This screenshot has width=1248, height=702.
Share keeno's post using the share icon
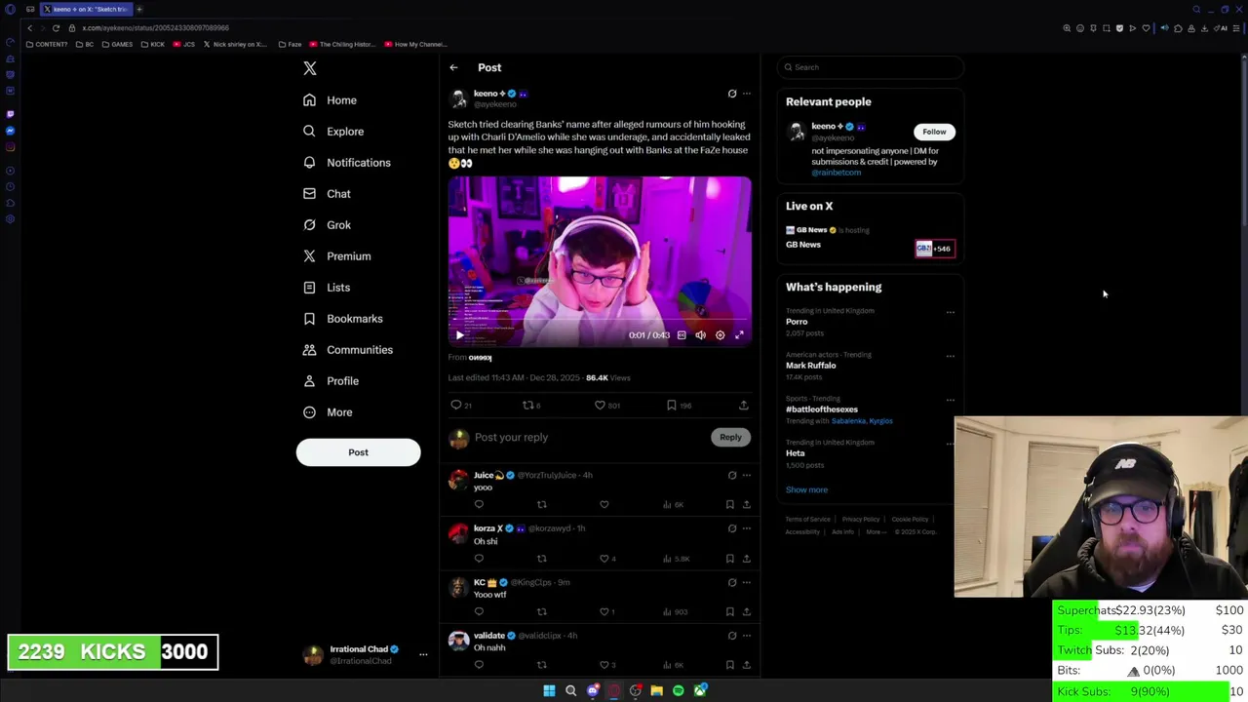point(743,405)
